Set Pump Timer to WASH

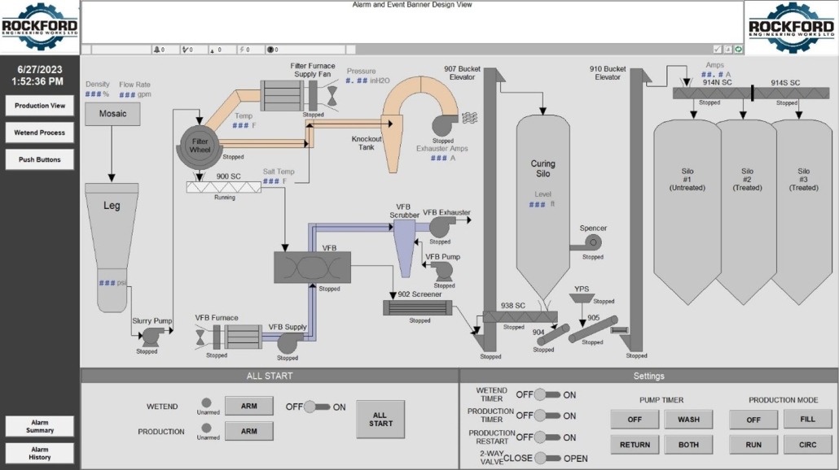coord(688,420)
